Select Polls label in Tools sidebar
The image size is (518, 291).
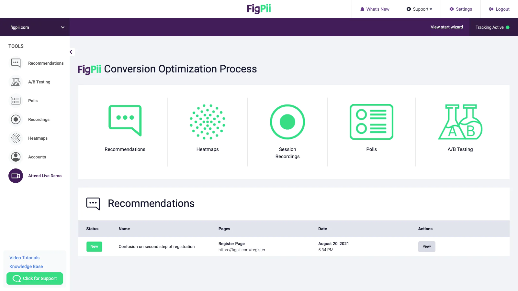[33, 101]
